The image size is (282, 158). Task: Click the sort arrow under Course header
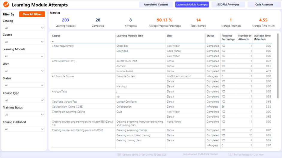coord(53,42)
